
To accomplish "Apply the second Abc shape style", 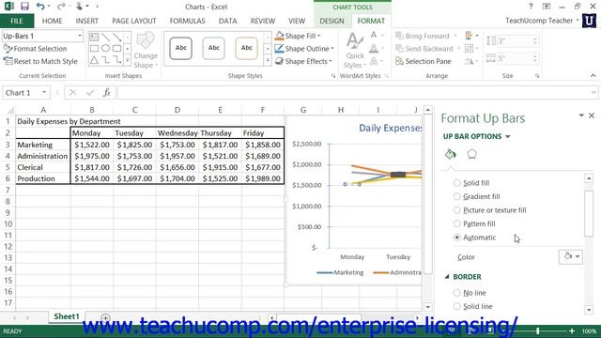I will (x=213, y=48).
